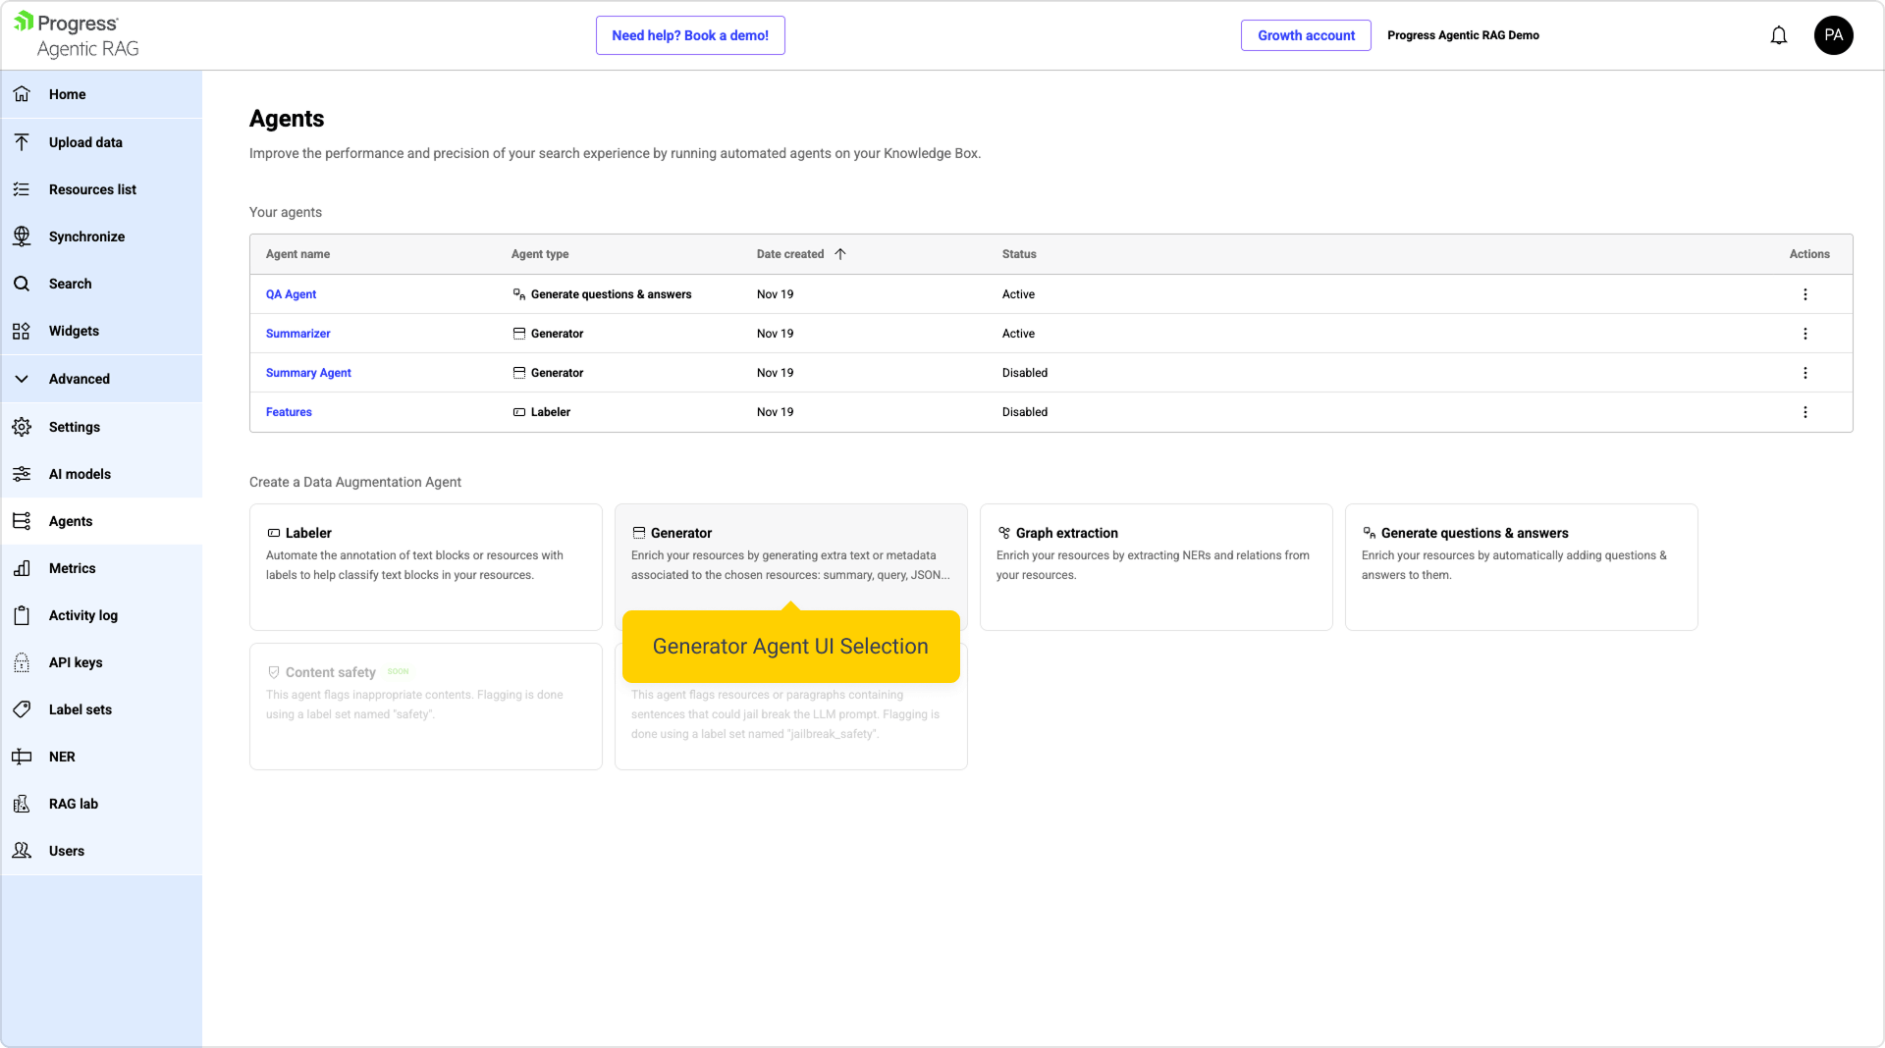Collapse the Advanced section chevron
Viewport: 1885px width, 1048px height.
22,379
